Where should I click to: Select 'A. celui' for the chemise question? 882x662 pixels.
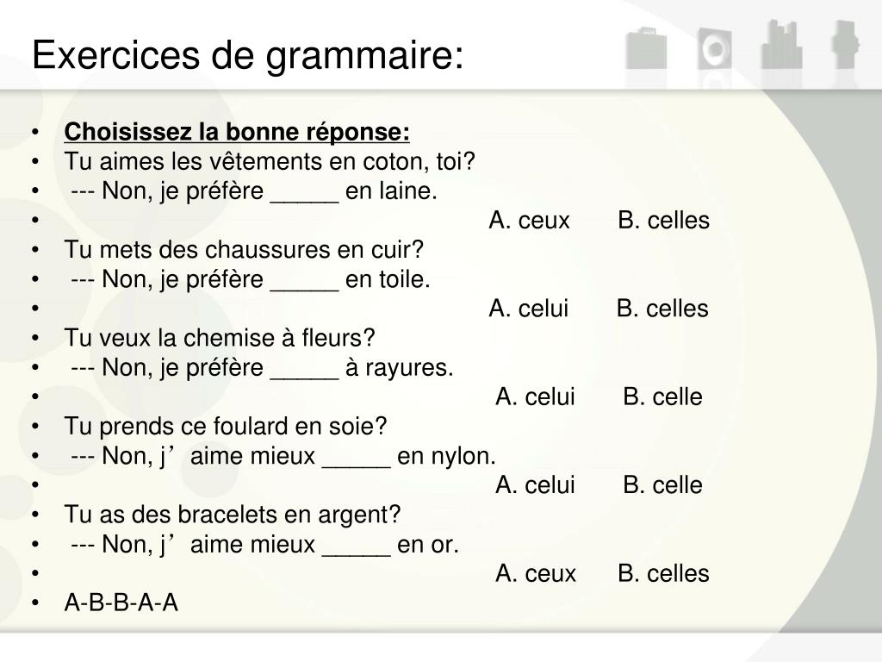[536, 397]
